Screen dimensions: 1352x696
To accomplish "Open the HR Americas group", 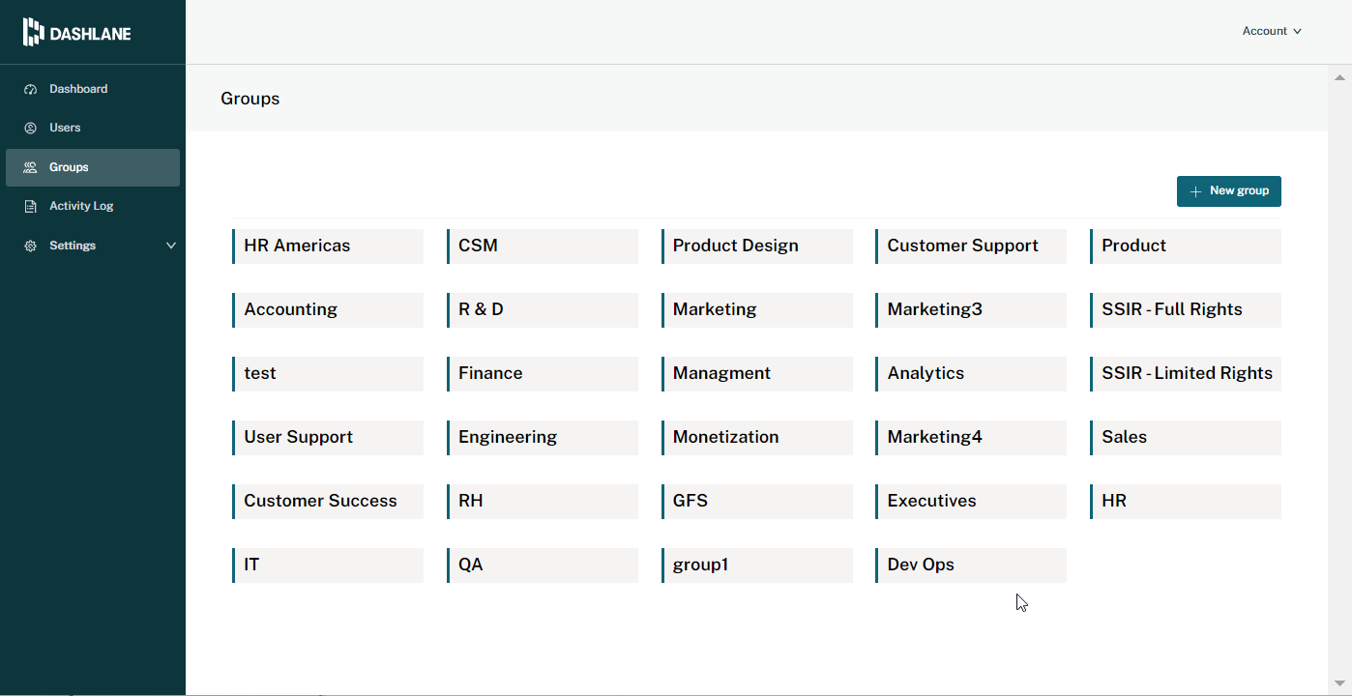I will (x=328, y=246).
